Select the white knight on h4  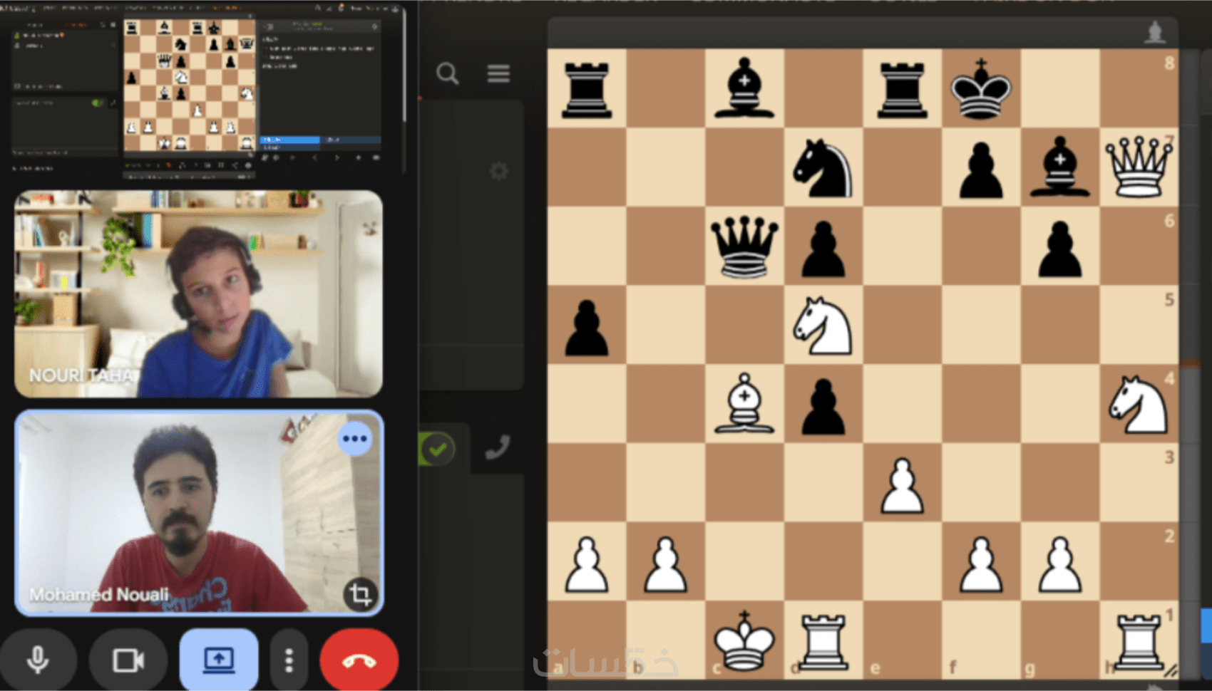1139,405
